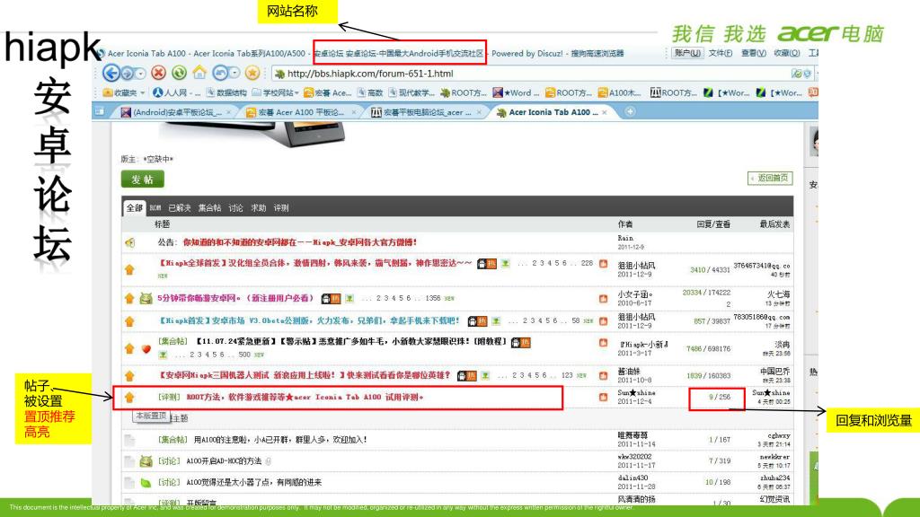
Task: Open the A100开启AD-HOC的方法 thread
Action: (x=224, y=461)
